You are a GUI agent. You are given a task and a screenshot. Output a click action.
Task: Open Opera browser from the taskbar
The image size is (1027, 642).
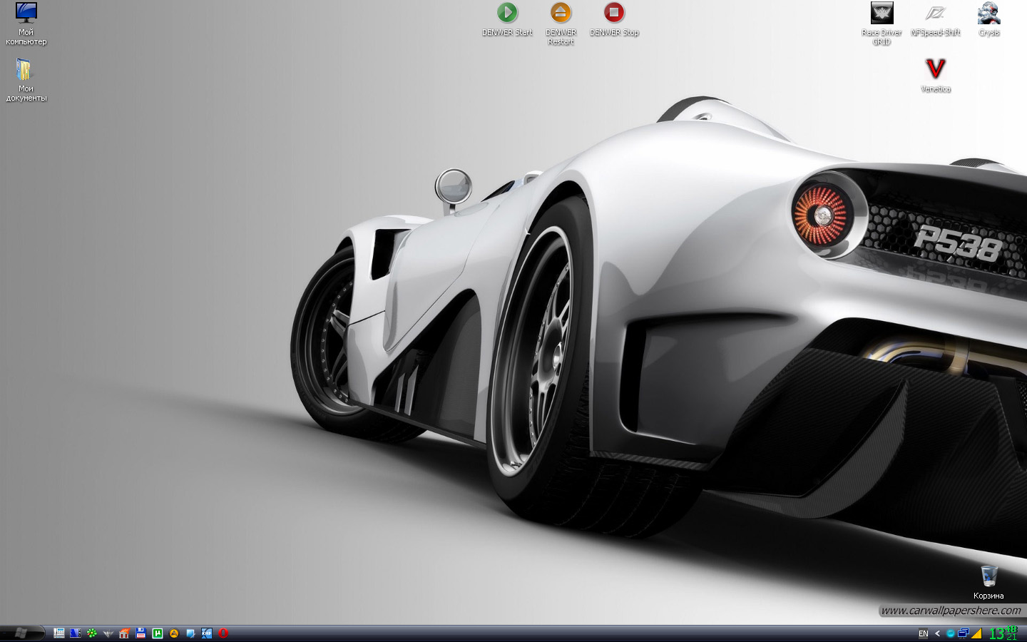pos(223,633)
